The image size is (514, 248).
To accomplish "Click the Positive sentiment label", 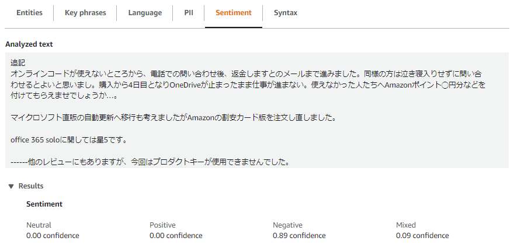I will point(162,225).
